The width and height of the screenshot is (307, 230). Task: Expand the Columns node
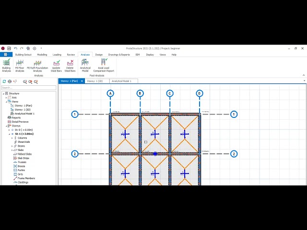click(12, 138)
